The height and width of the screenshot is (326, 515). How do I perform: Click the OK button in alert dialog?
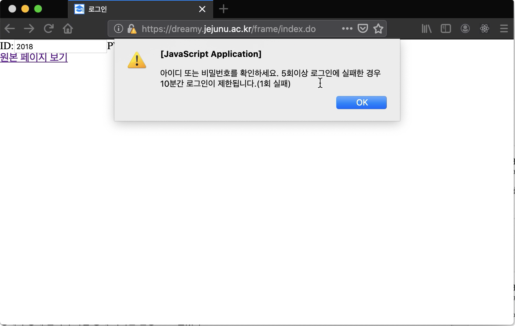pos(361,103)
